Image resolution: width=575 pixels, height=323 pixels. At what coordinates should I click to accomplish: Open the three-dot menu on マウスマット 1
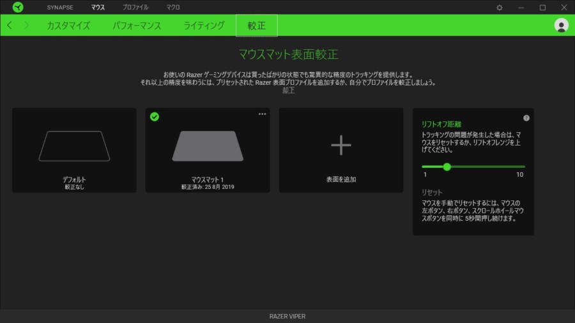[x=262, y=114]
